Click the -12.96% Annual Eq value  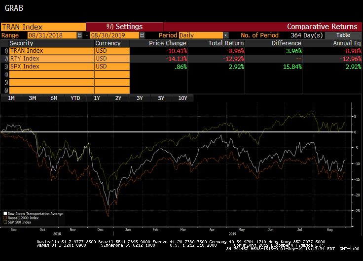(350, 59)
